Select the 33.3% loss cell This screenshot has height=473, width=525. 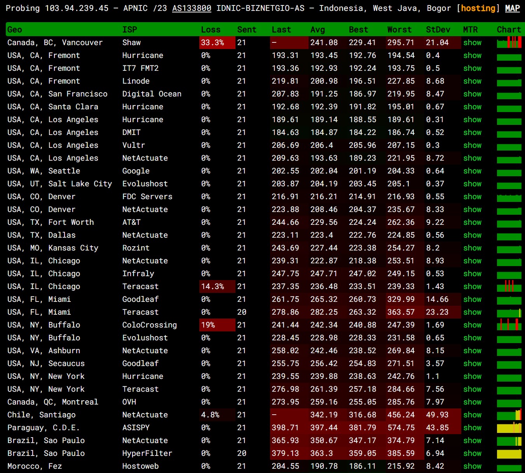(x=217, y=42)
